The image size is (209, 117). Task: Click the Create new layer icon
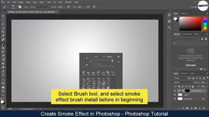click(x=200, y=108)
